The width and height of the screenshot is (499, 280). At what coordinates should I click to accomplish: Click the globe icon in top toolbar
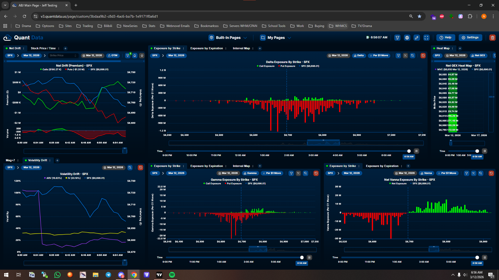[x=407, y=38]
